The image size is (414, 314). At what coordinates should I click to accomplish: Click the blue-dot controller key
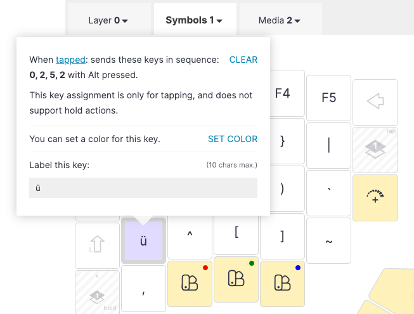coord(283,284)
